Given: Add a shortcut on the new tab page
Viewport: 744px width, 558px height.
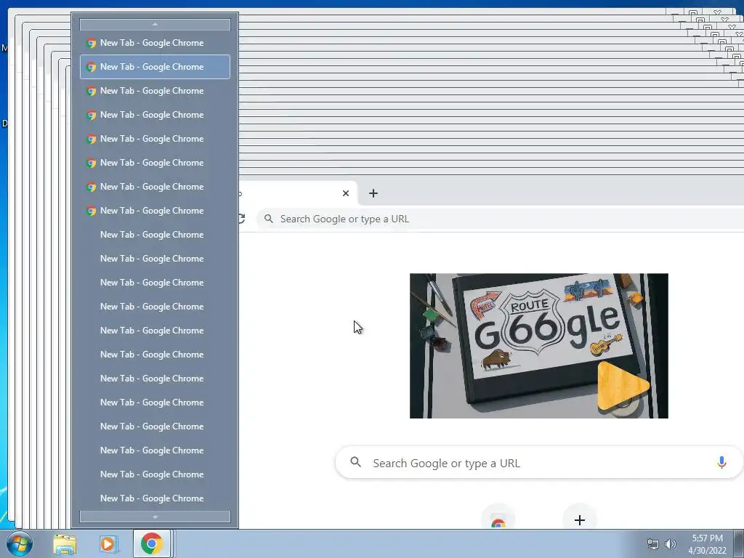Looking at the screenshot, I should [x=579, y=520].
